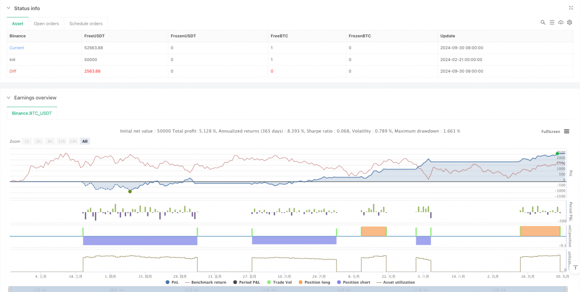580x292 pixels.
Task: Open the list view hamburger icon
Action: pos(552,22)
